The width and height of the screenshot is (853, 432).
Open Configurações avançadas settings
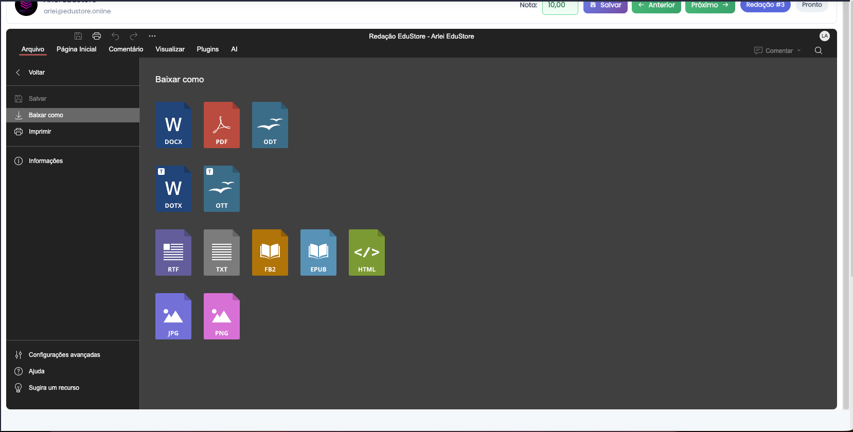(64, 355)
